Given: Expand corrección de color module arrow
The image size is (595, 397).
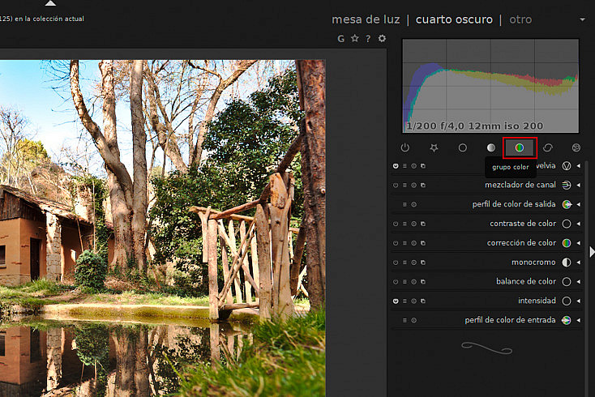Looking at the screenshot, I should click(x=579, y=243).
